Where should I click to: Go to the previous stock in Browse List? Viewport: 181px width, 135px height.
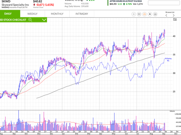coord(166,15)
